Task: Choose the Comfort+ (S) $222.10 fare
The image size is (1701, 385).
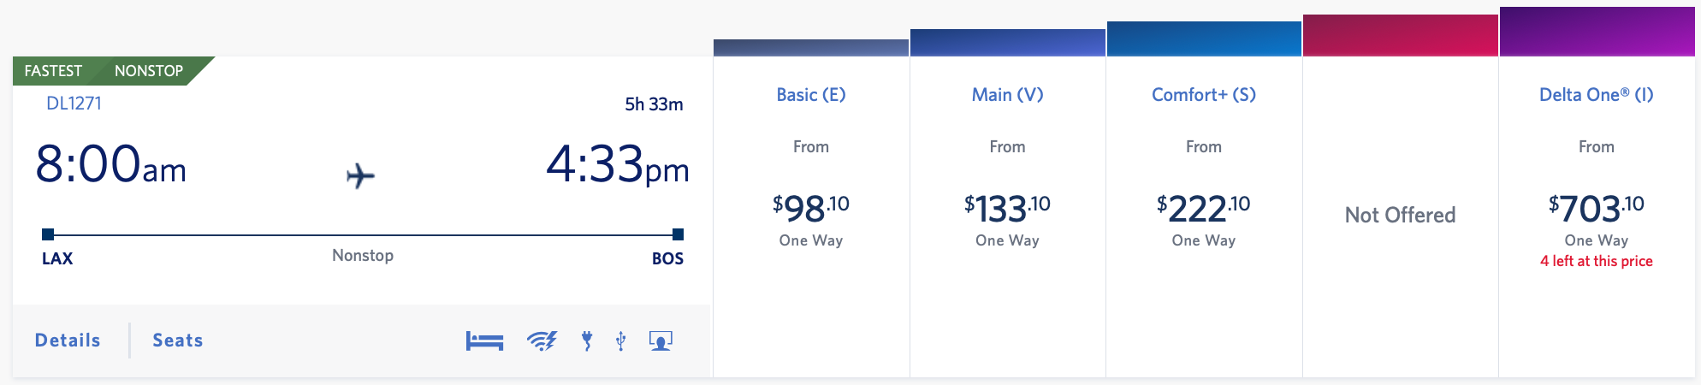Action: [1203, 209]
